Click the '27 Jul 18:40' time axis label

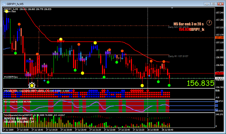(x=37, y=130)
